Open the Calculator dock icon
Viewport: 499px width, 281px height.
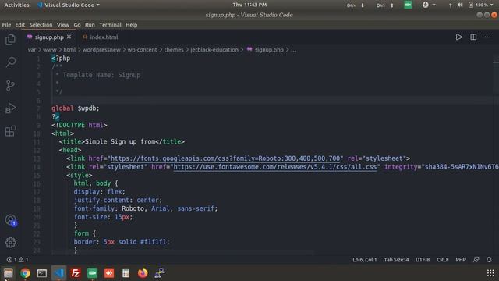[x=126, y=273]
